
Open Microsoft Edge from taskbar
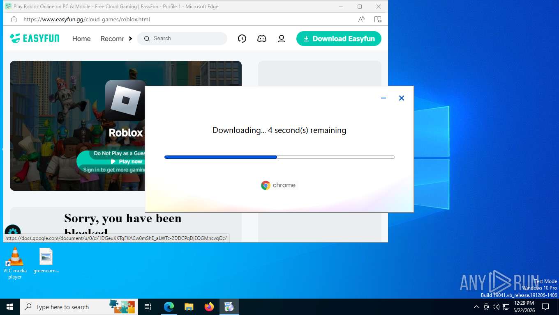coord(169,307)
